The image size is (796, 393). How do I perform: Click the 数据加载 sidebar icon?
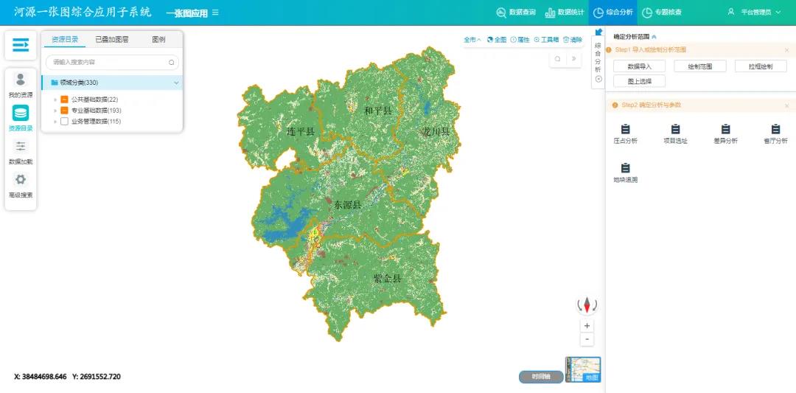pos(21,147)
